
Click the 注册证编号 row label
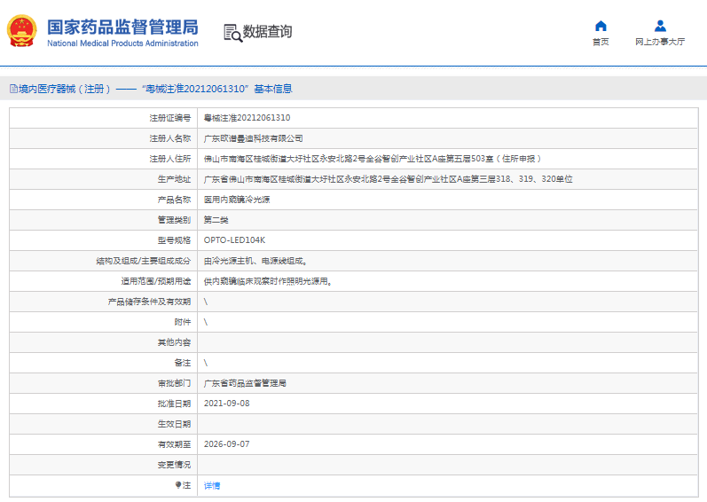click(170, 118)
